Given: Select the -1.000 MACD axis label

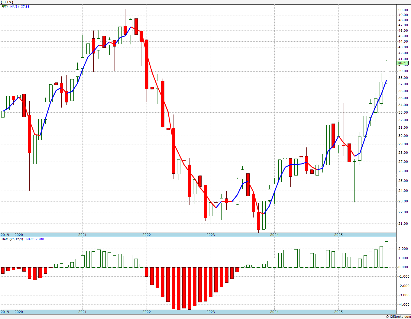Looking at the screenshot, I should click(x=403, y=276).
